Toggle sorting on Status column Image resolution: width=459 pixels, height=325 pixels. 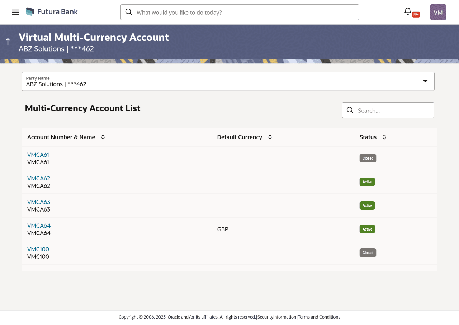[384, 137]
